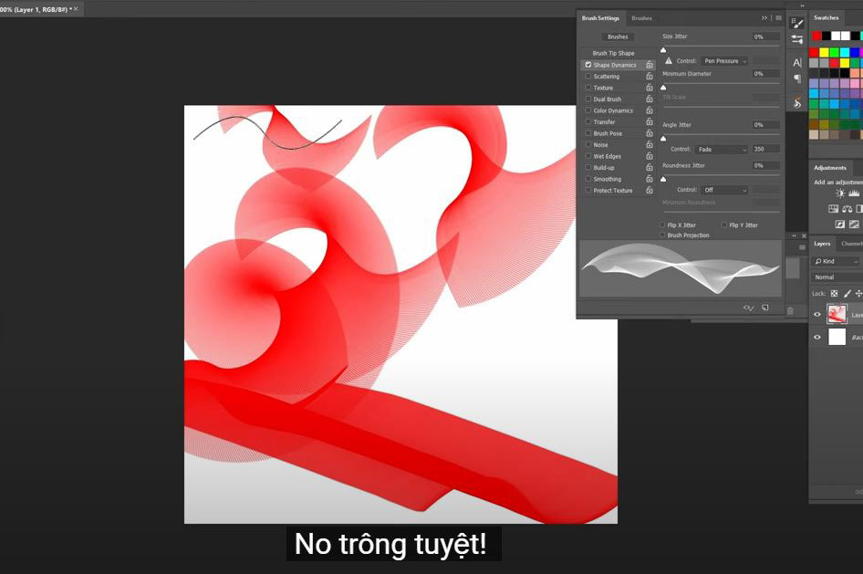The image size is (863, 574).
Task: Open the Paths panel dock icon
Action: (x=797, y=102)
